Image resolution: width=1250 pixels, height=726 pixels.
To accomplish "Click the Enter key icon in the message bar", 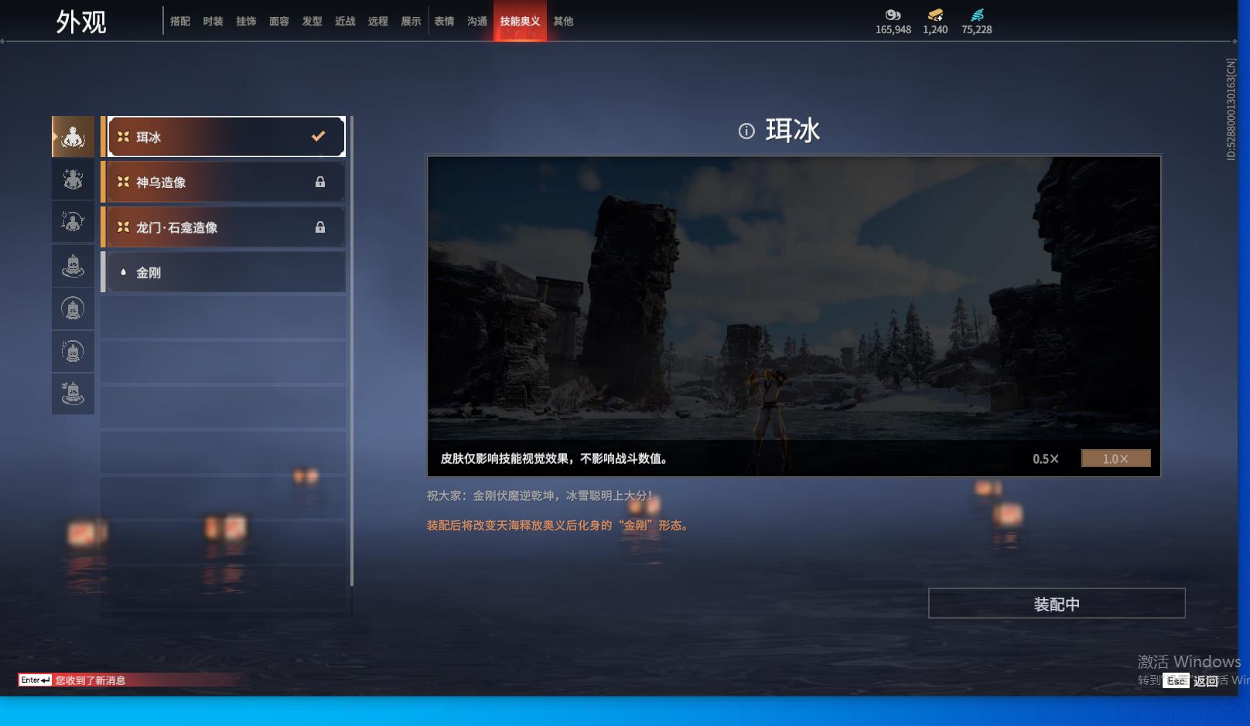I will coord(36,680).
